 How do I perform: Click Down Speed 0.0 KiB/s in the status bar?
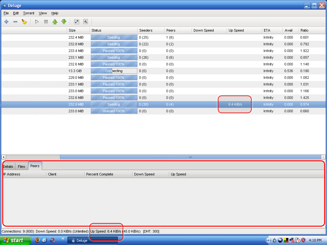click(62, 232)
